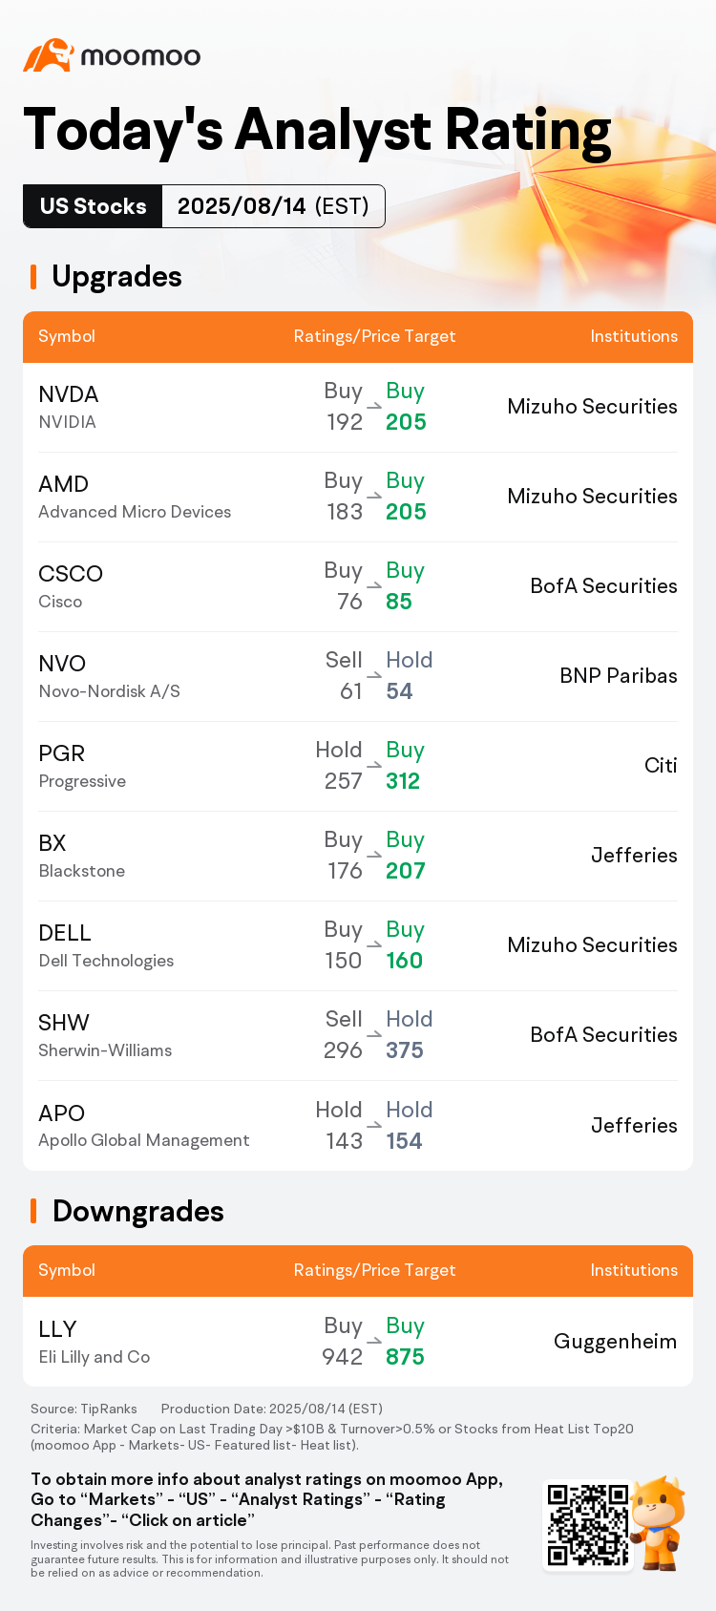Click the QR code image
The image size is (716, 1611).
coord(587,1524)
